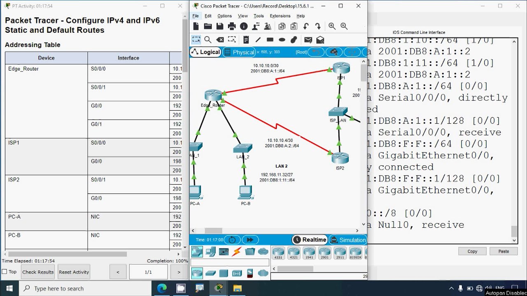The image size is (527, 296).
Task: Select the Connections lightning bolt category
Action: 237,251
